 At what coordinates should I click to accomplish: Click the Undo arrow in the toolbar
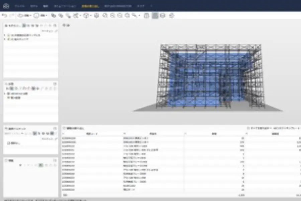click(4, 15)
